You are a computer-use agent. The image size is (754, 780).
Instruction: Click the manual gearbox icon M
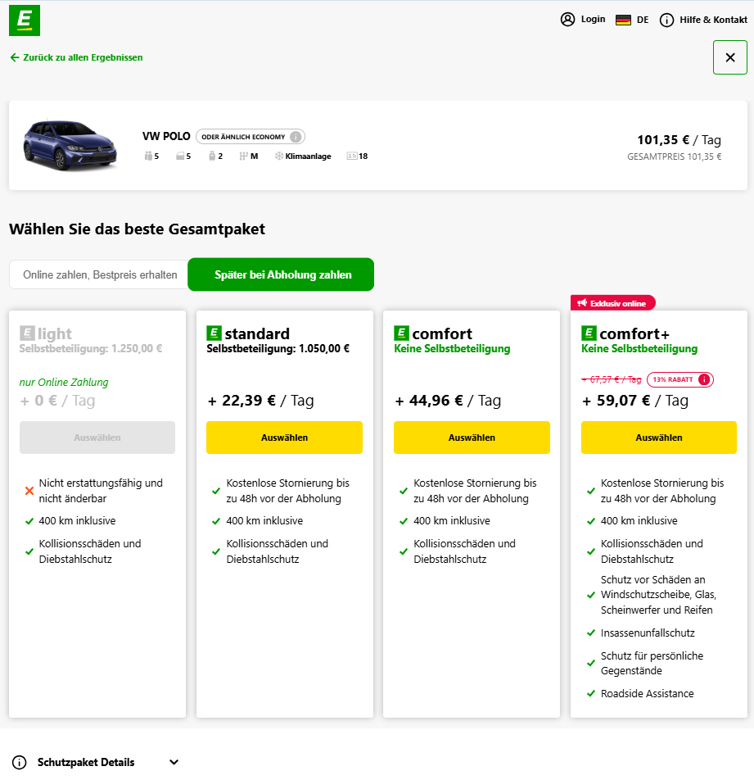coord(243,156)
